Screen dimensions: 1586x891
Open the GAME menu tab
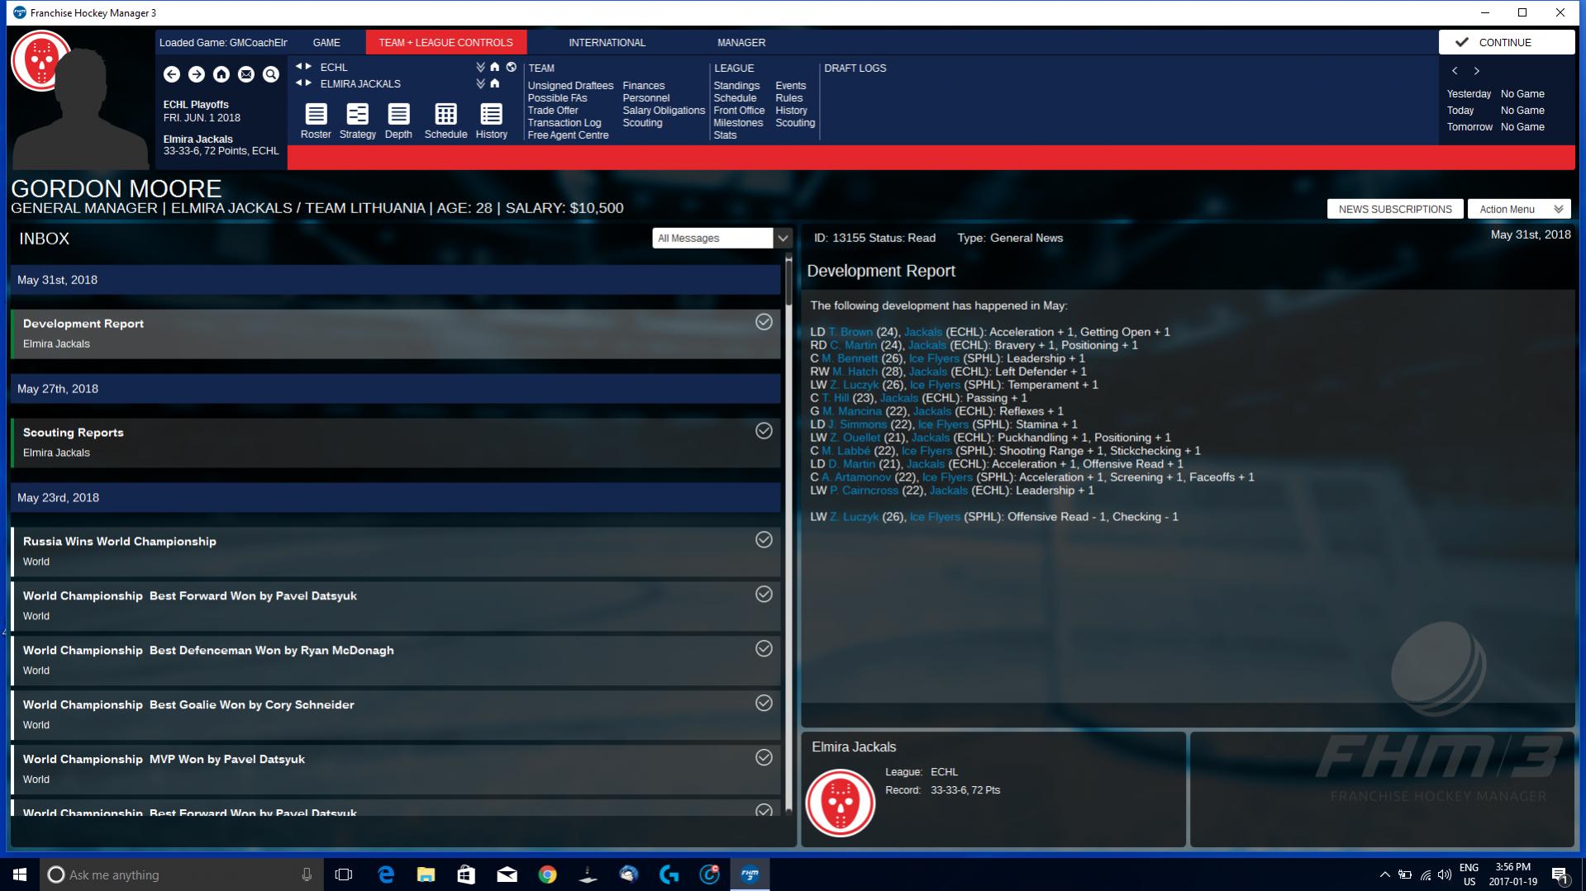click(326, 42)
